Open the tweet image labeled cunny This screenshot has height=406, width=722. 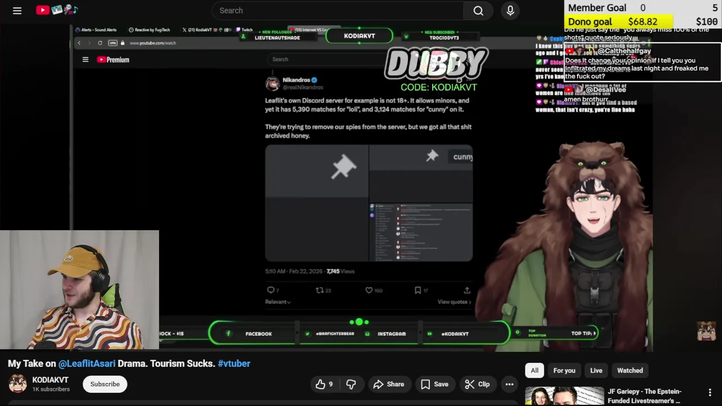click(421, 173)
